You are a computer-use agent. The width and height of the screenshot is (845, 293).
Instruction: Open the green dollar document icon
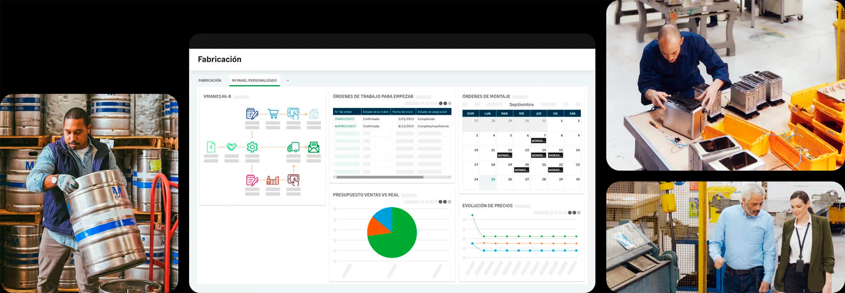point(211,147)
